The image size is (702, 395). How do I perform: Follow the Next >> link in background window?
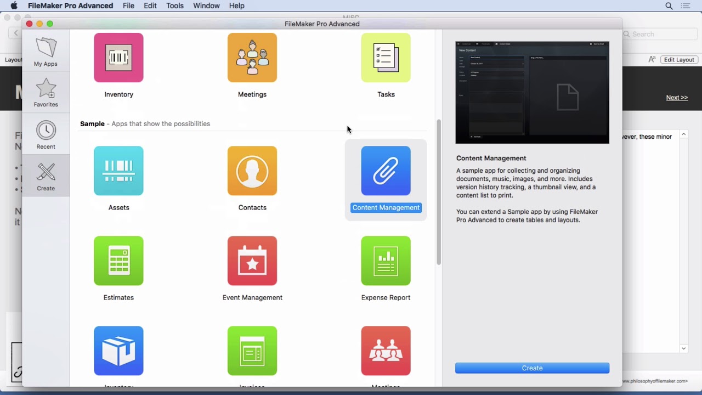pos(677,98)
